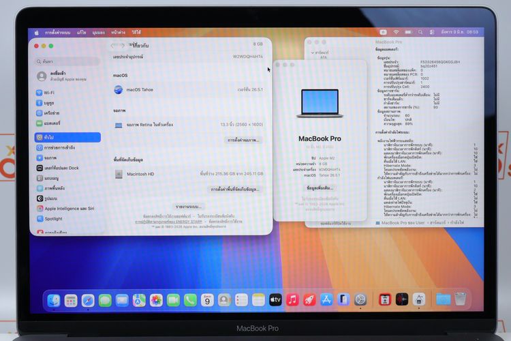Open Spotlight search in the menu bar
511x341 pixels.
(420, 32)
